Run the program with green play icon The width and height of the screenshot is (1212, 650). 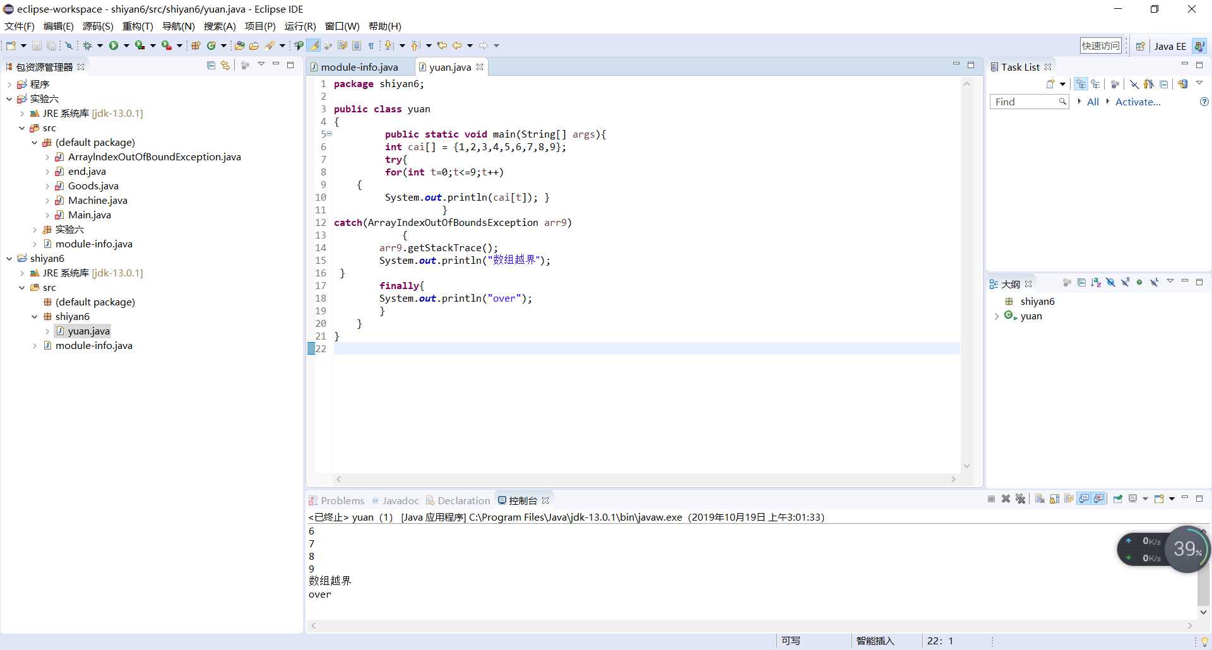click(114, 45)
